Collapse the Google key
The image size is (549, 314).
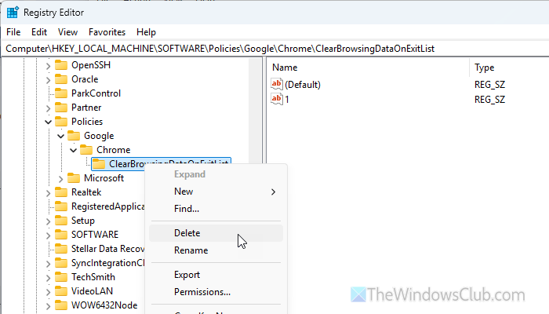pyautogui.click(x=61, y=136)
